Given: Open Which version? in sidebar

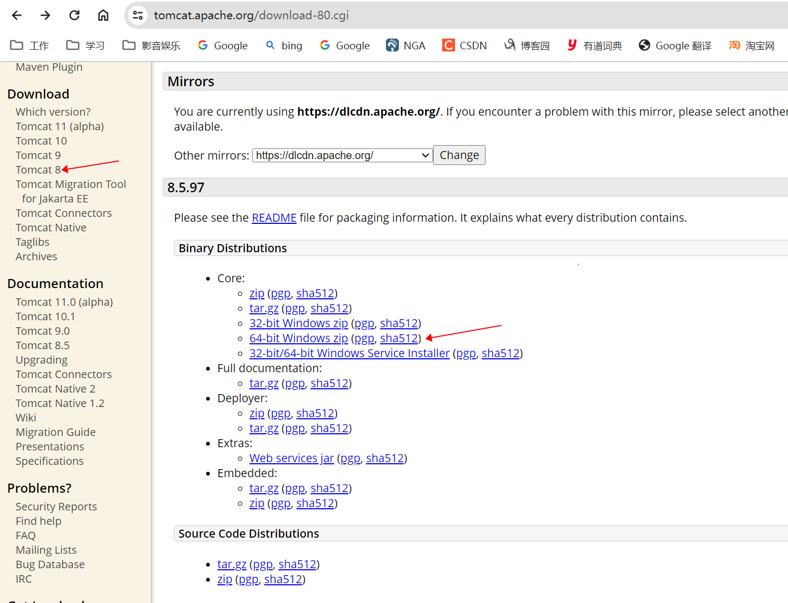Looking at the screenshot, I should coord(53,112).
